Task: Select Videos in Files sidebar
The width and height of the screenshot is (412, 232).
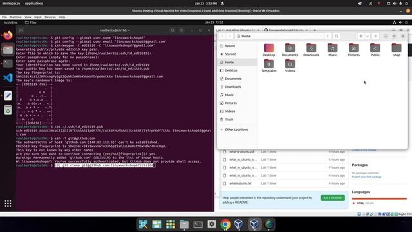Action: tap(238, 111)
